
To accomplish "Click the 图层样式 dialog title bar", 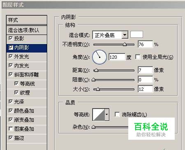I will [x=93, y=5].
